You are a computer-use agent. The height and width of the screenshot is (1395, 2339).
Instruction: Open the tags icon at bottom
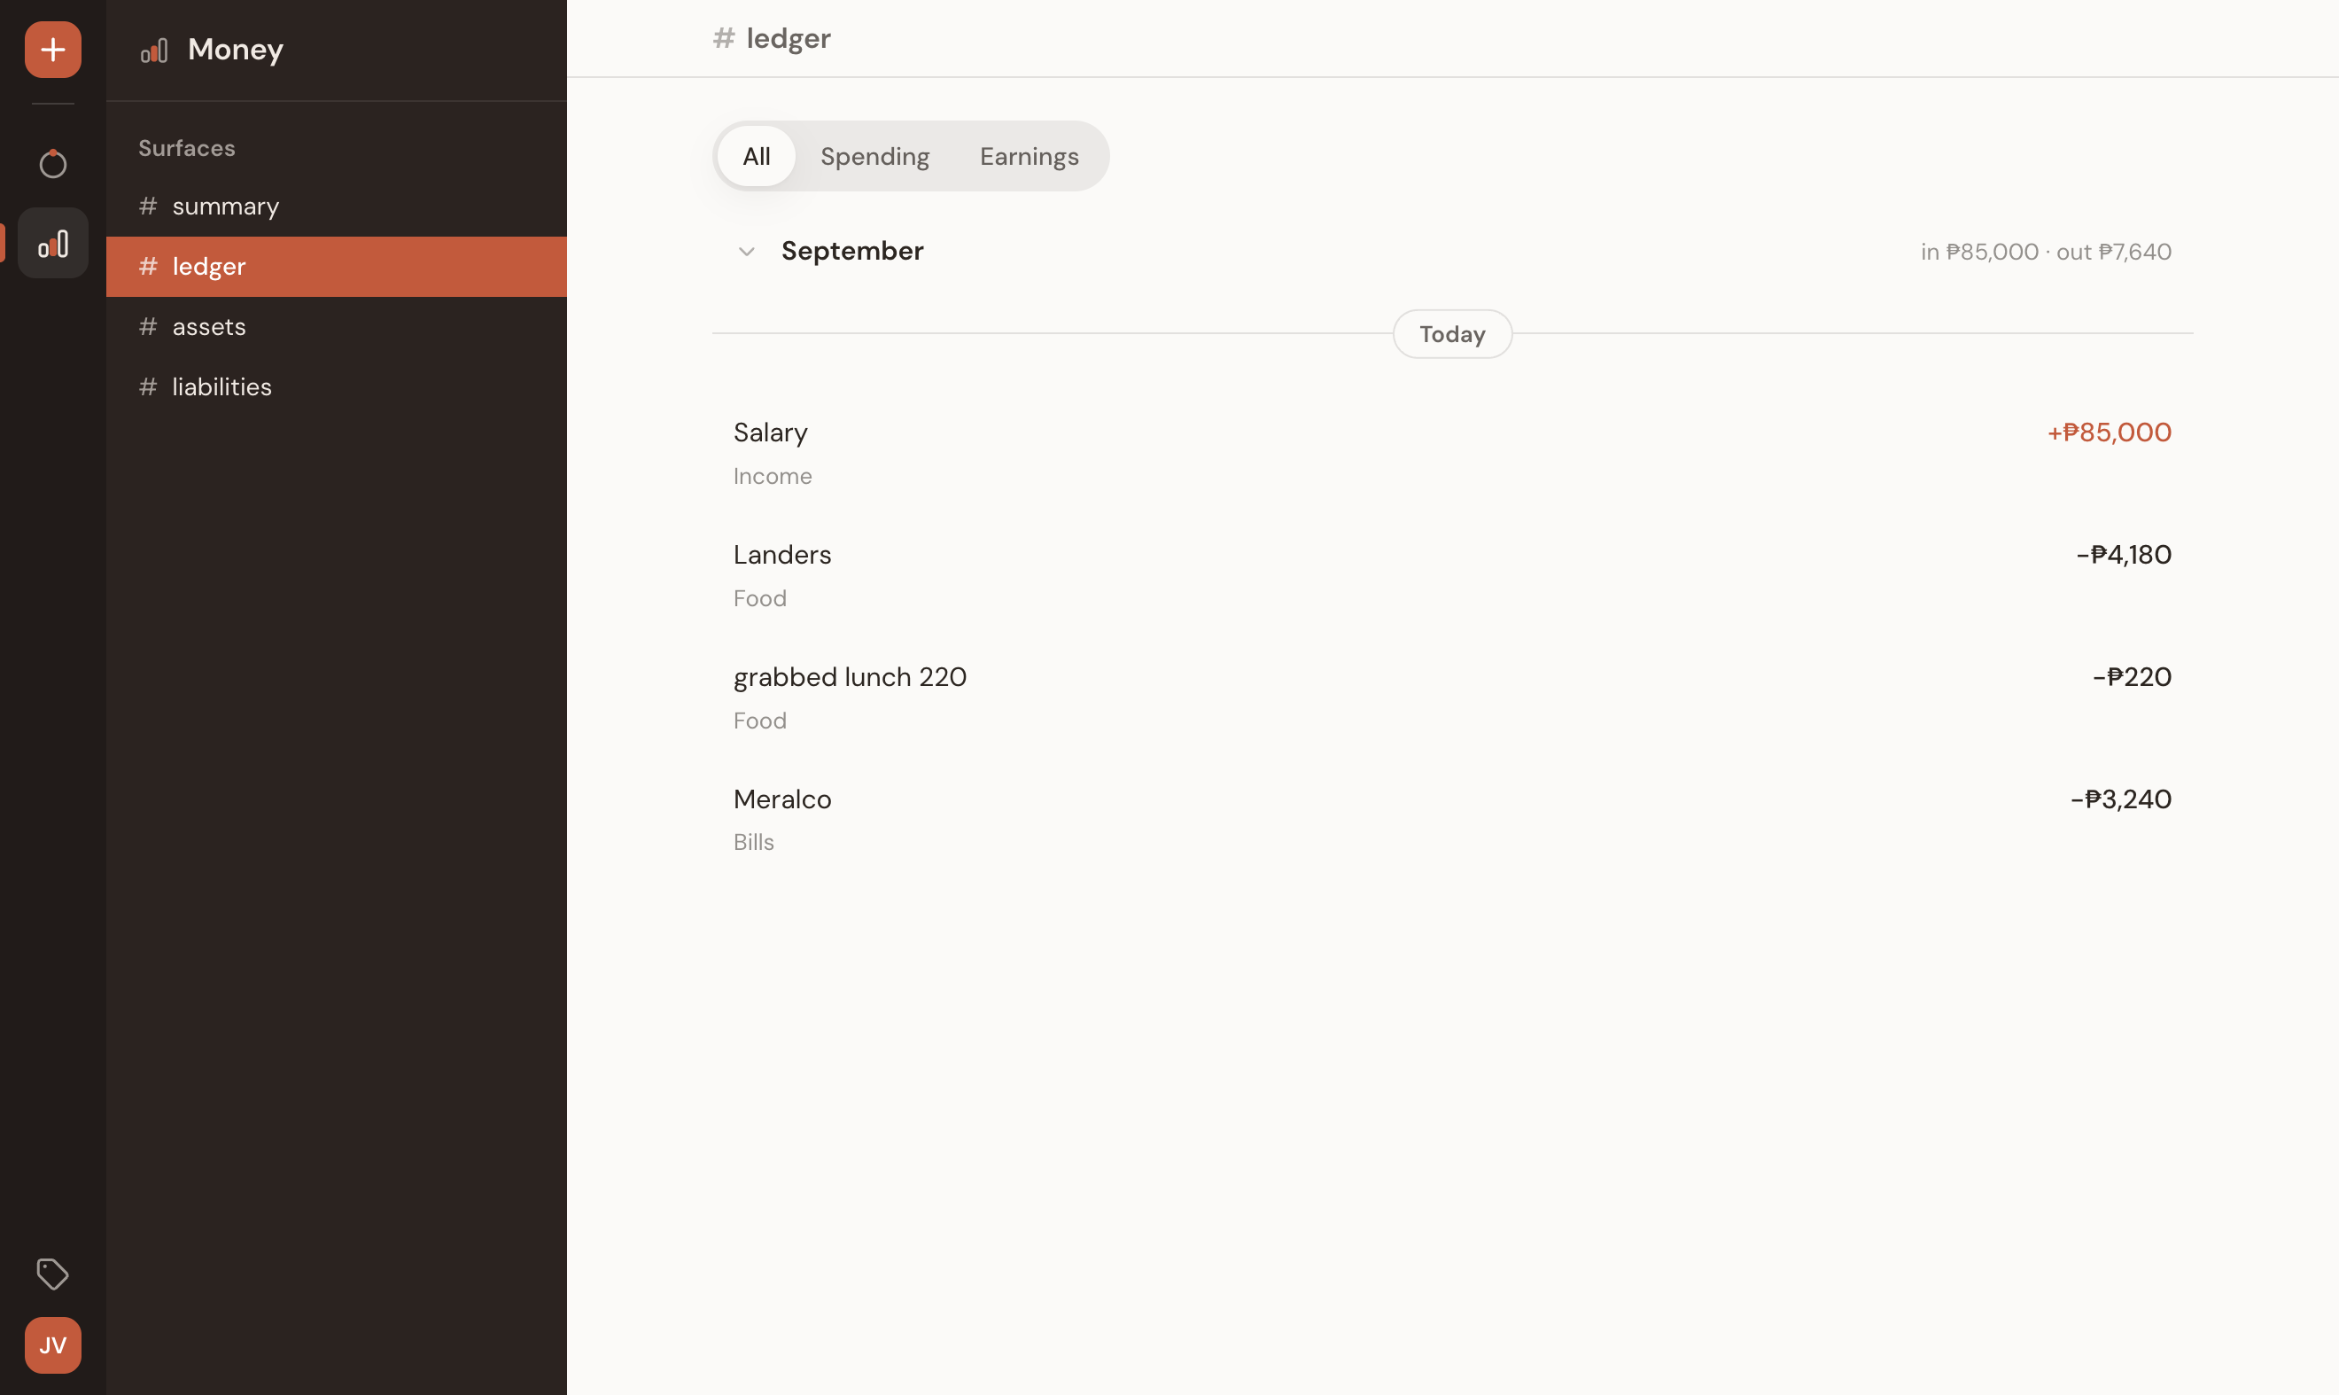[52, 1274]
